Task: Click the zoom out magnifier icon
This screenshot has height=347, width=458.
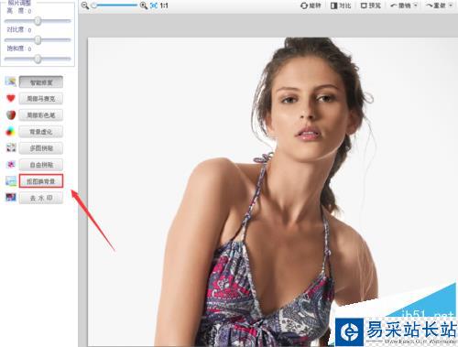Action: (85, 5)
